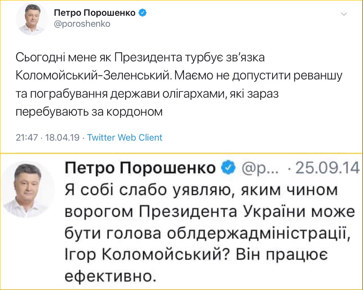Image resolution: width=363 pixels, height=290 pixels.
Task: Click the truncated @p... handle
Action: click(x=260, y=168)
